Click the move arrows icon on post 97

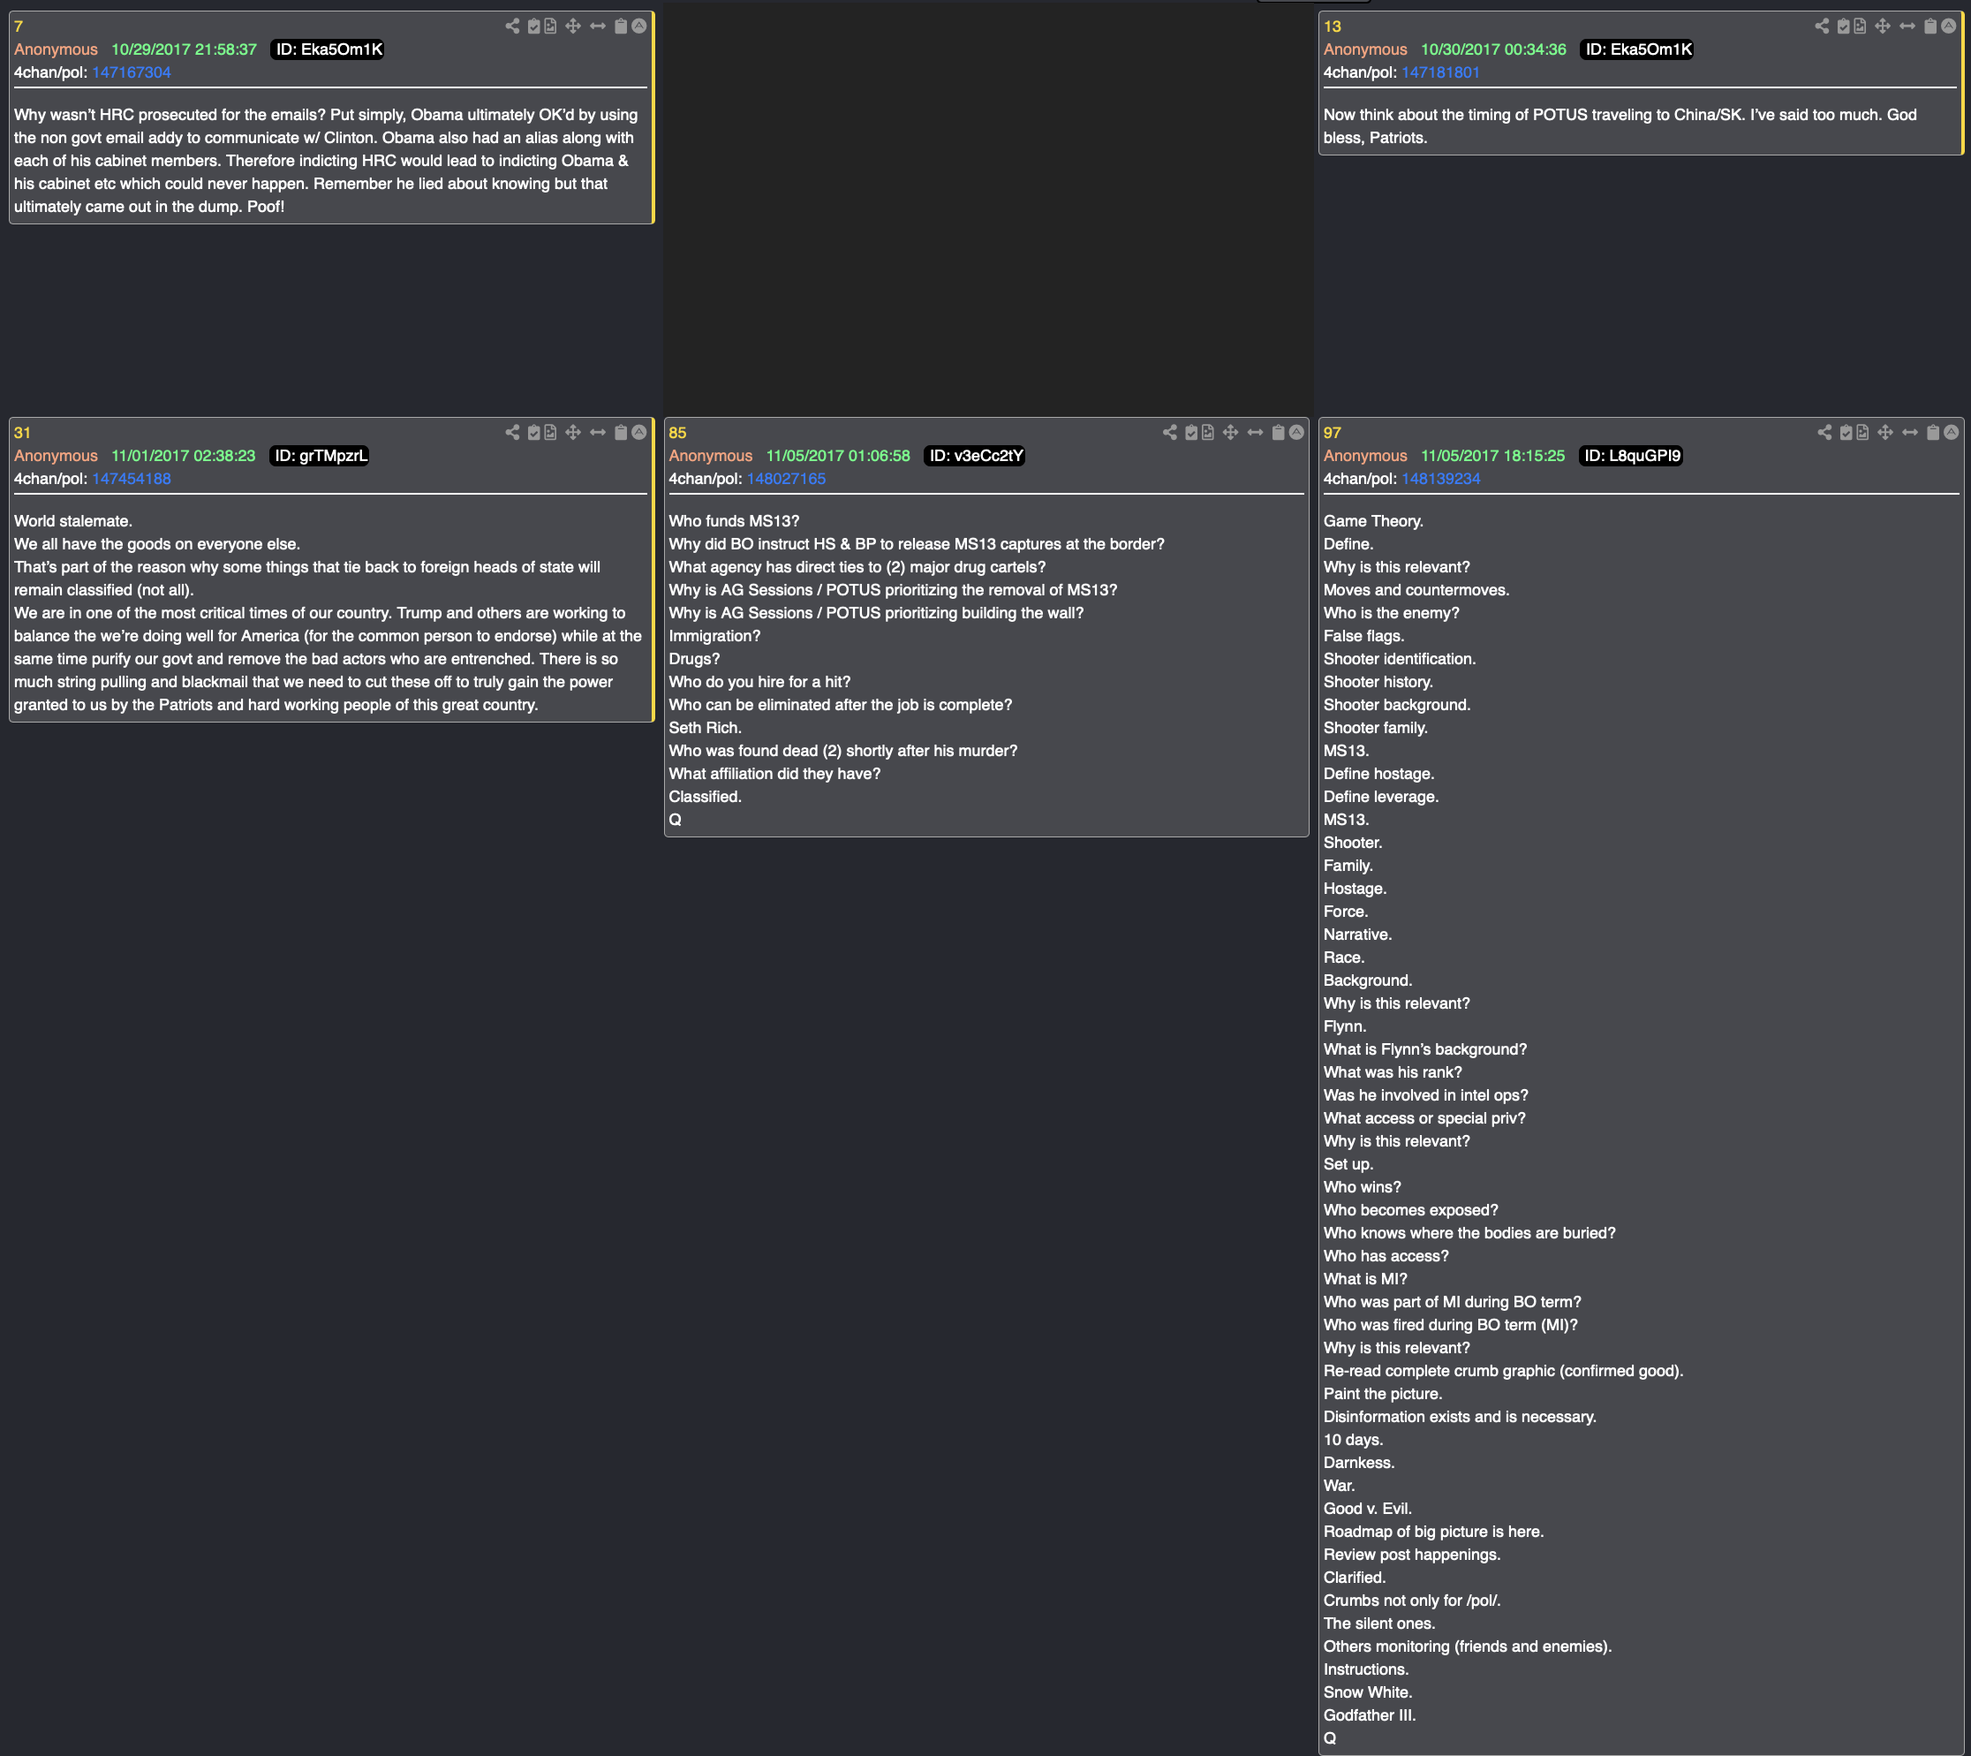click(1885, 432)
